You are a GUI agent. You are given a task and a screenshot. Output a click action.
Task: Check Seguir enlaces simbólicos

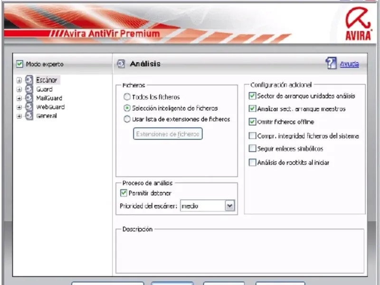(x=252, y=148)
